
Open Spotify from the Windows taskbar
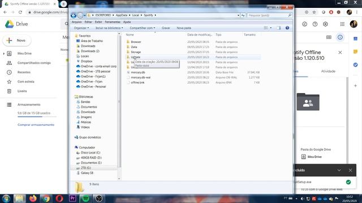[85, 198]
